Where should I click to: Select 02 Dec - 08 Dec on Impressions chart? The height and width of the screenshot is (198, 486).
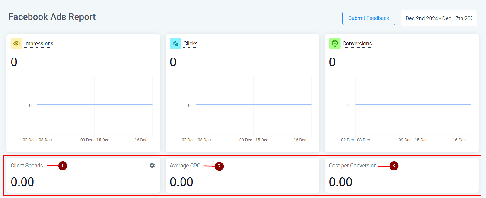click(37, 140)
